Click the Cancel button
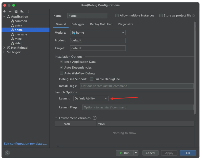The width and height of the screenshot is (202, 162). pyautogui.click(x=150, y=153)
